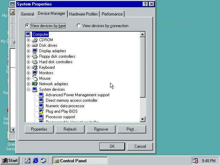Image resolution: width=220 pixels, height=165 pixels.
Task: Click the Control Panel taskbar button
Action: 80,161
